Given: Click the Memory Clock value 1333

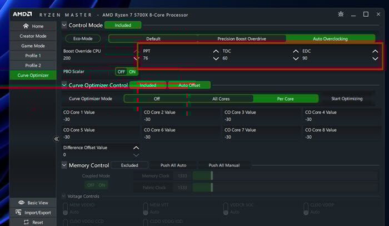Looking at the screenshot, I should (x=182, y=176).
